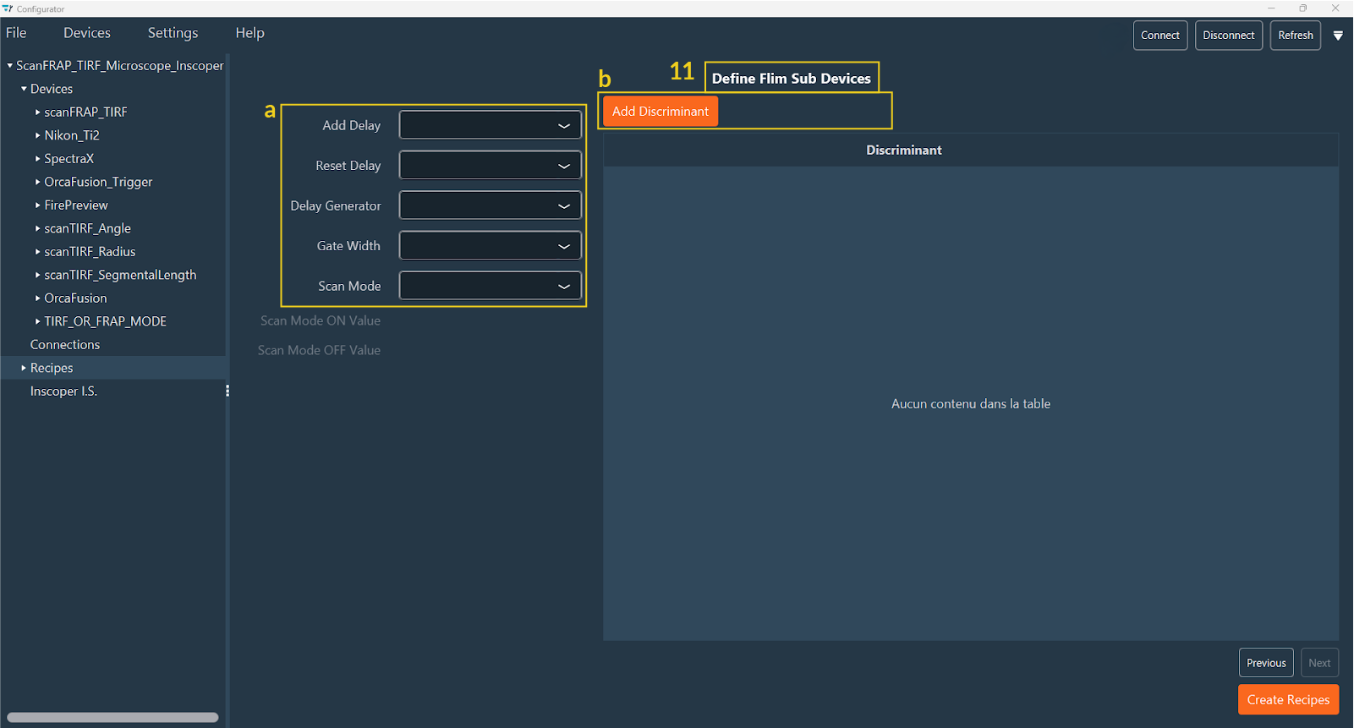Expand the OrcaFusion_Trigger device arrow
The width and height of the screenshot is (1354, 728).
click(x=37, y=182)
